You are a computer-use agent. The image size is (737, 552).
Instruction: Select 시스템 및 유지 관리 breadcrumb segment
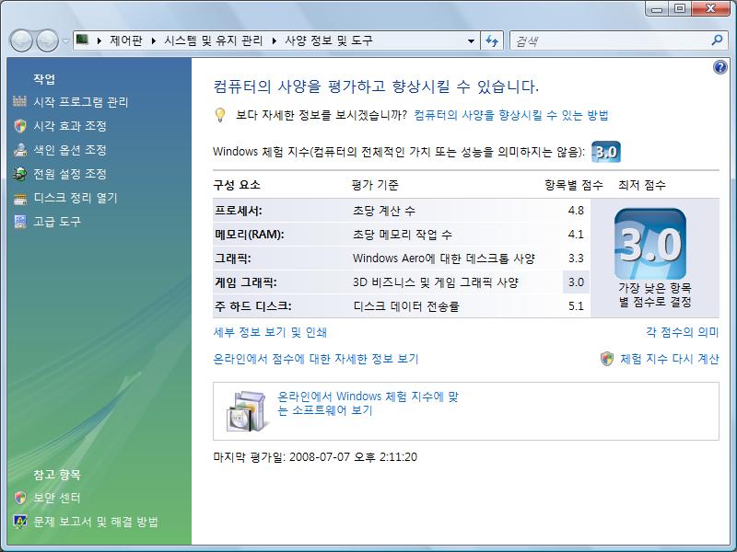[x=214, y=40]
